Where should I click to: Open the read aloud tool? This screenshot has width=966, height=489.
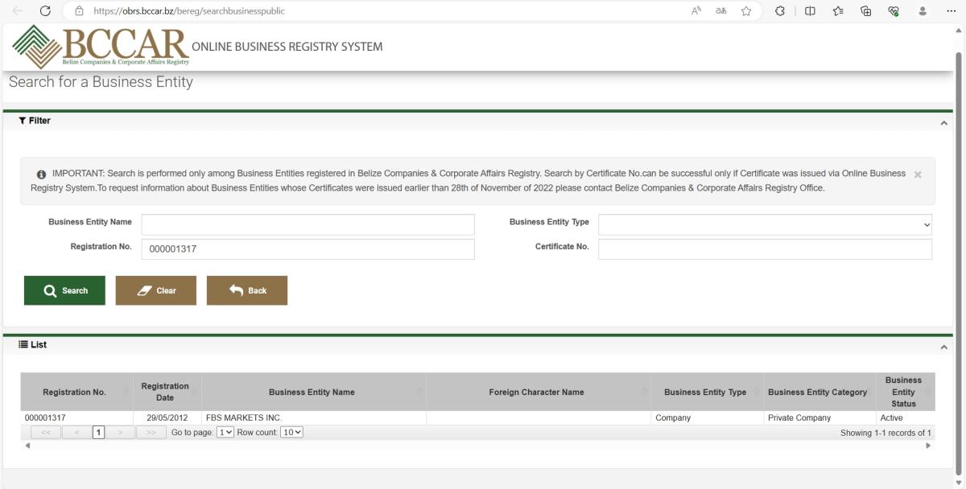696,11
